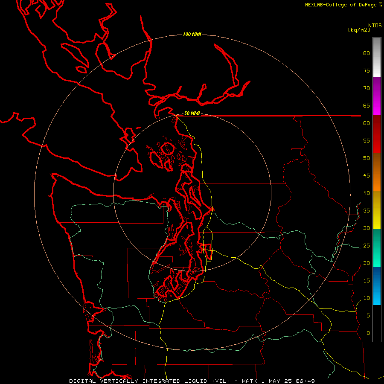This screenshot has height=384, width=384.
Task: Pick the yellow 30-35 segment of the legend
Action: [377, 219]
